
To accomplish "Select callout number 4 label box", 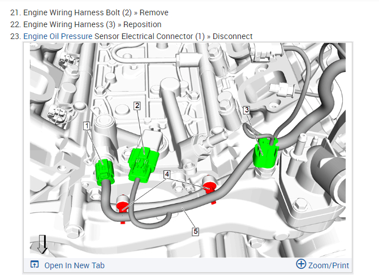I will [166, 175].
